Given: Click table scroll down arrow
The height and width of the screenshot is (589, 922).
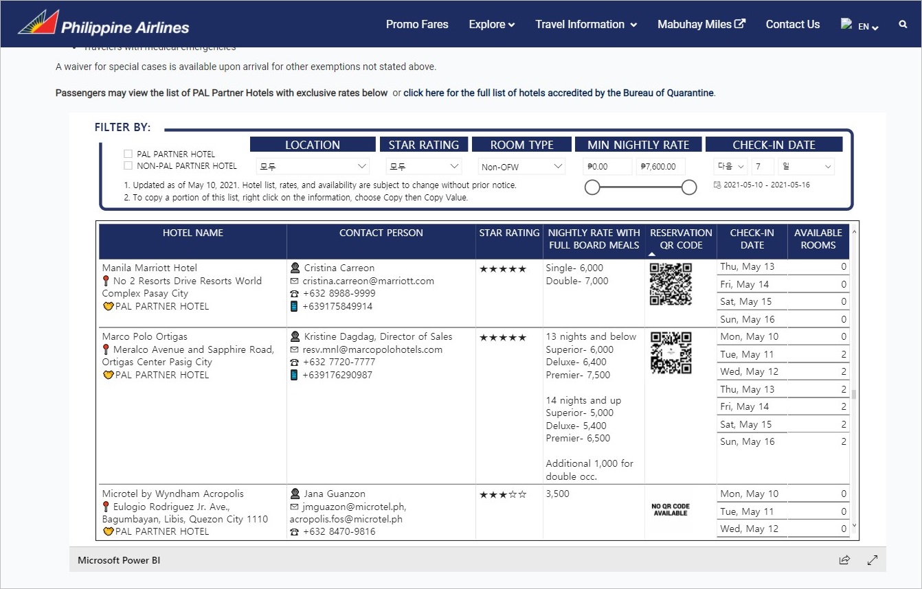Looking at the screenshot, I should coord(854,525).
